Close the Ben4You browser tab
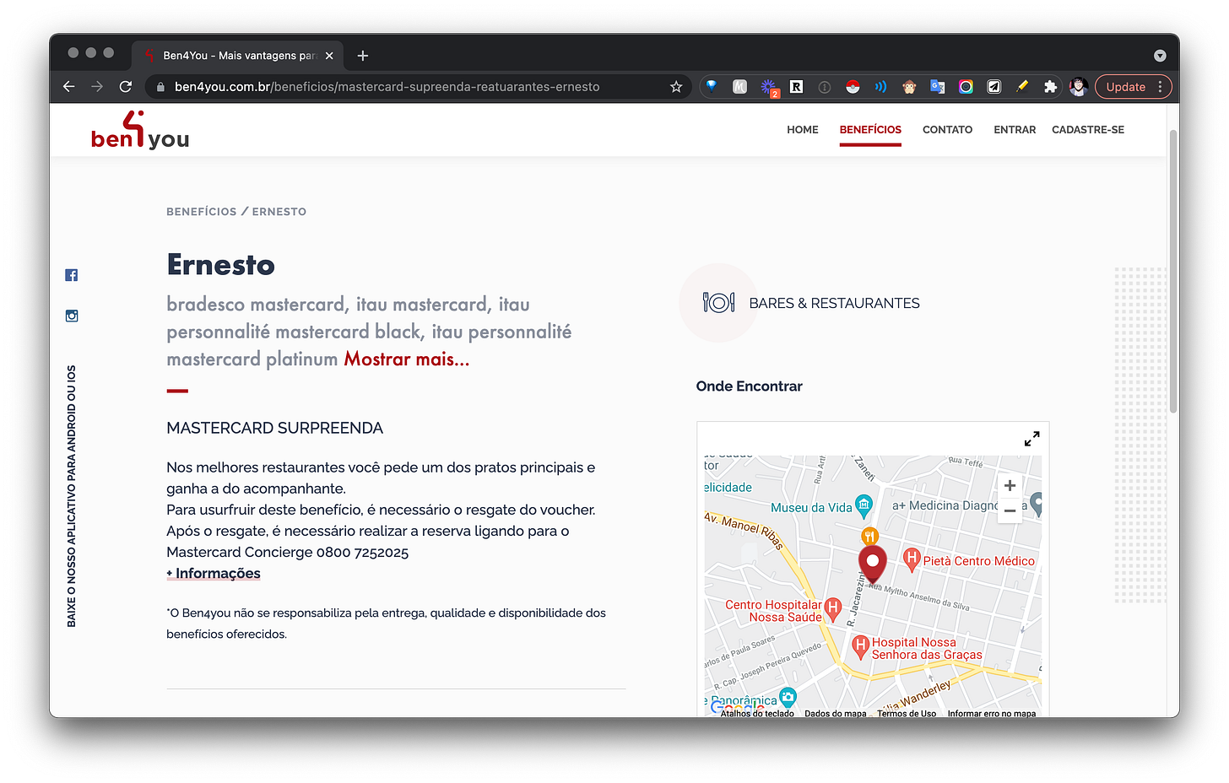This screenshot has height=783, width=1229. pyautogui.click(x=329, y=56)
